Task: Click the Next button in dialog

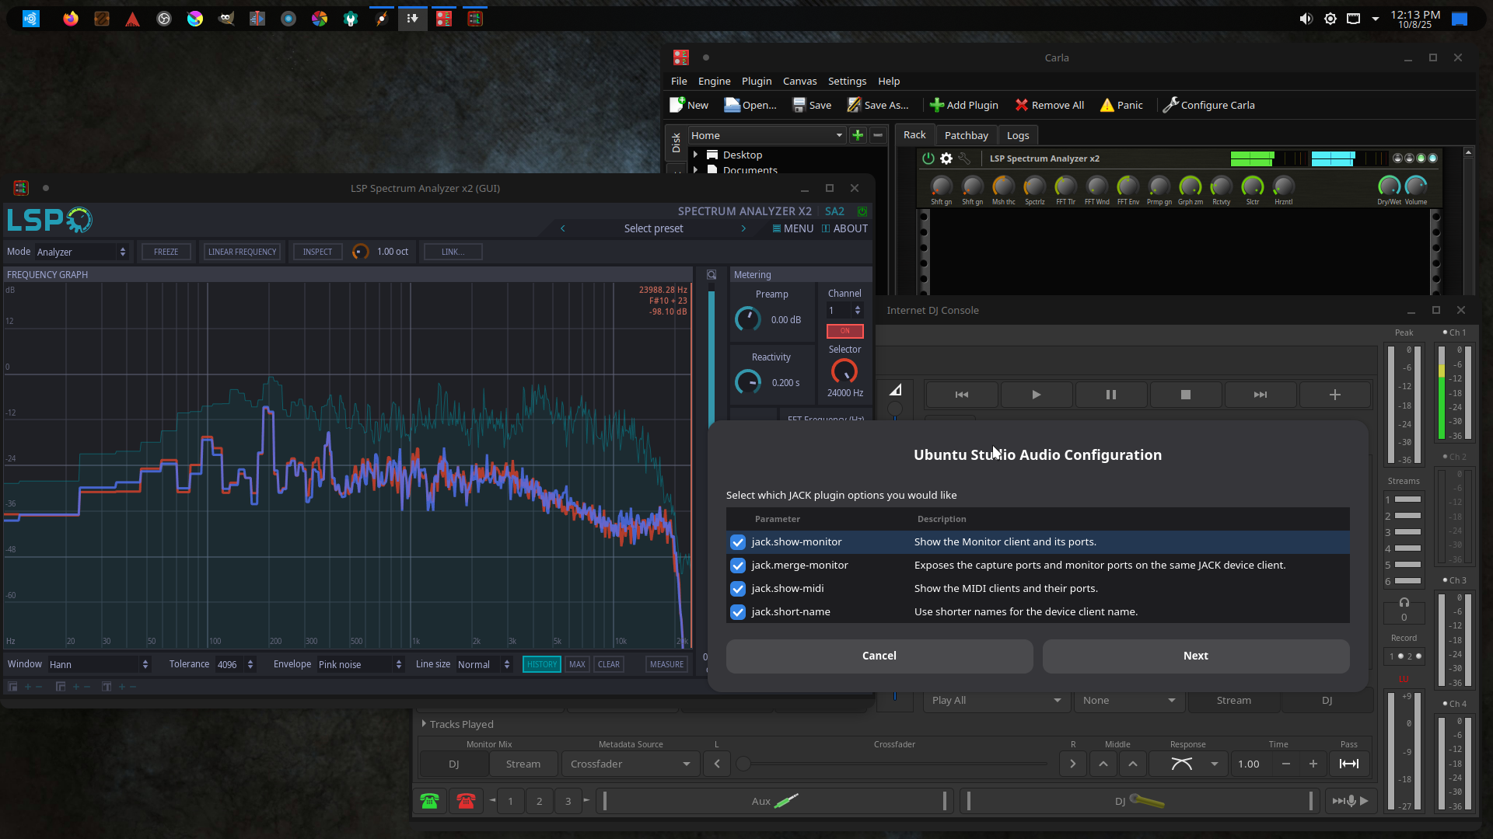Action: click(1195, 656)
